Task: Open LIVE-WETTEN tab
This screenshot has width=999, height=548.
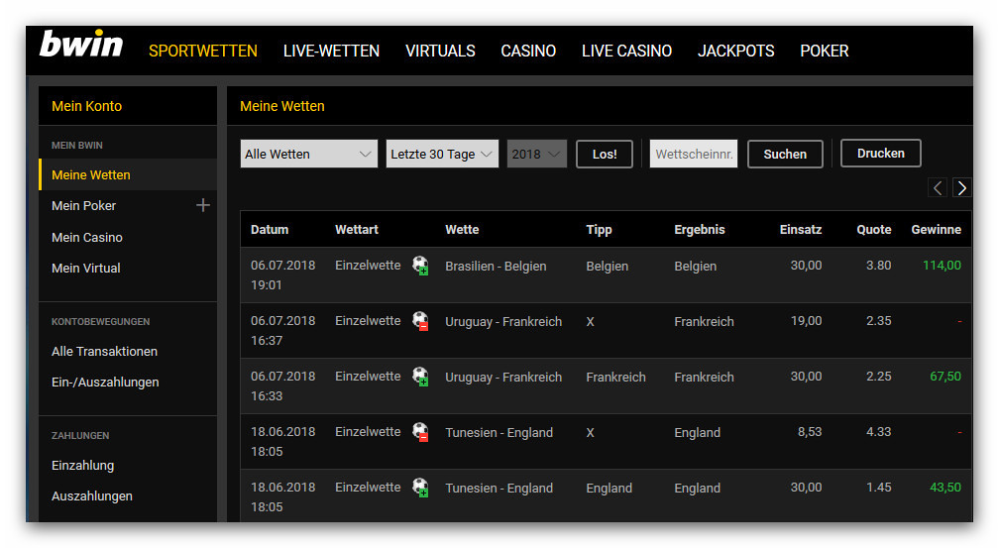Action: (x=331, y=51)
